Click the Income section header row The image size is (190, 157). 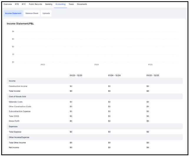[x=95, y=81]
